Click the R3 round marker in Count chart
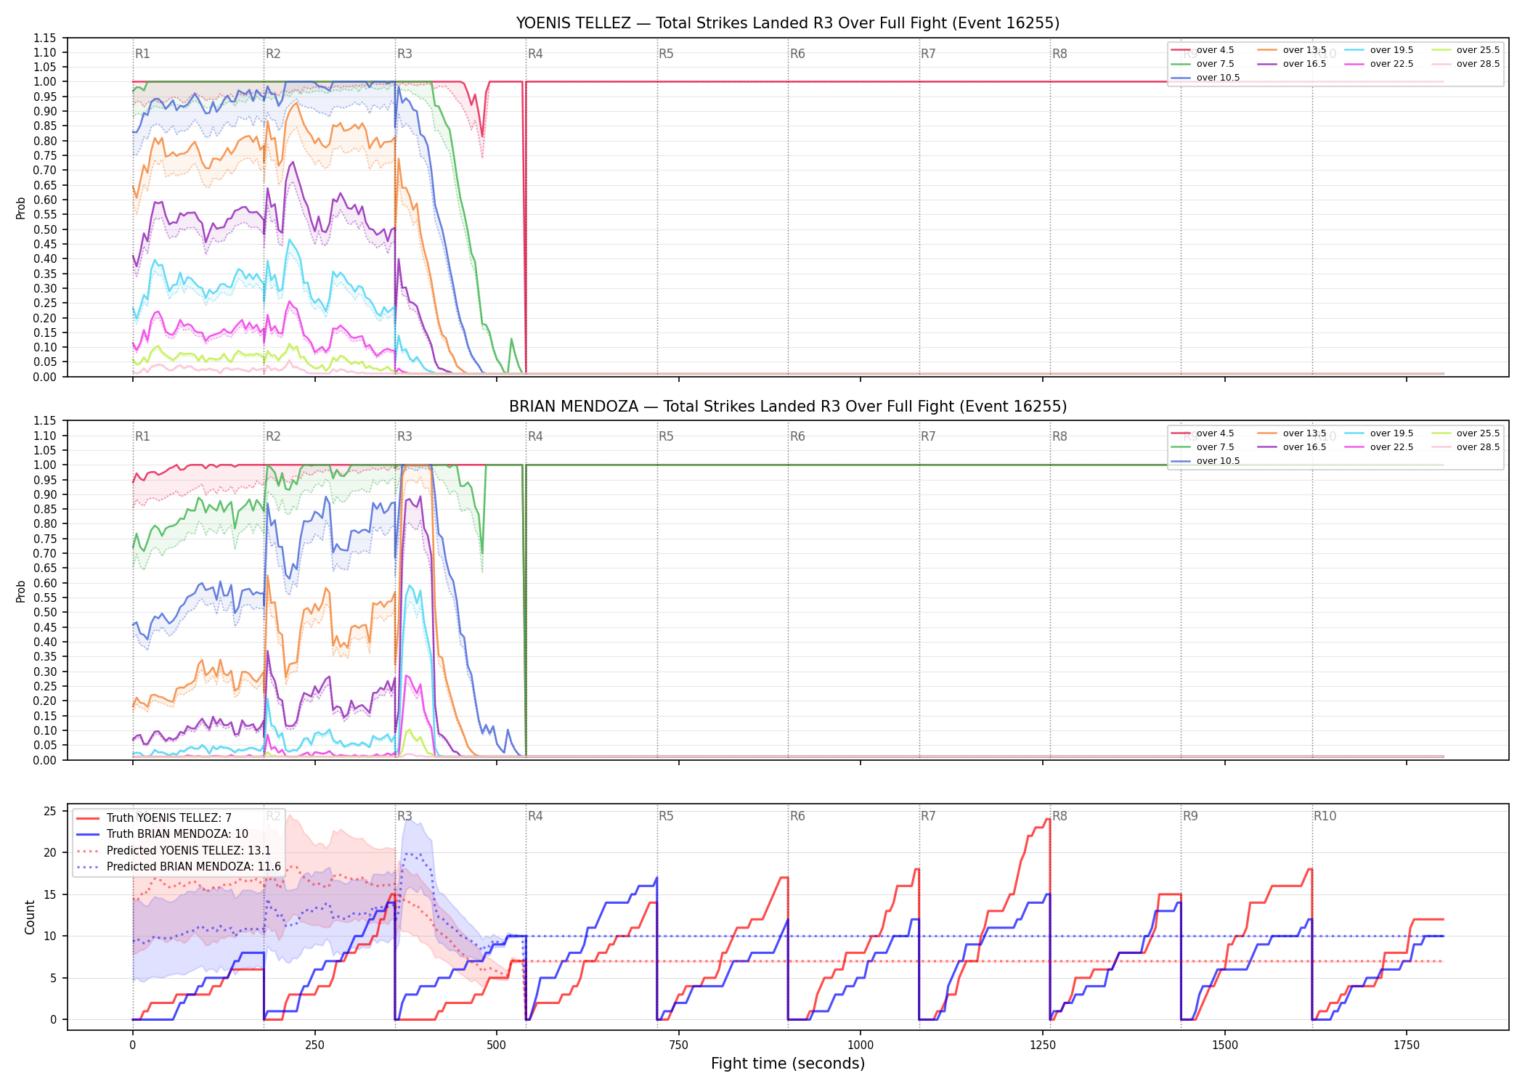This screenshot has height=1089, width=1525. point(404,816)
